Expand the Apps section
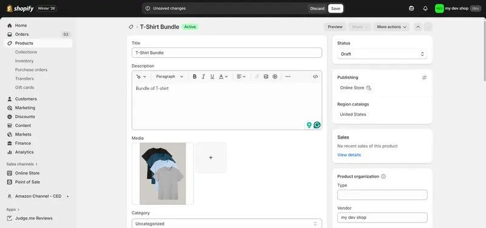The width and height of the screenshot is (486, 228). coord(13,209)
